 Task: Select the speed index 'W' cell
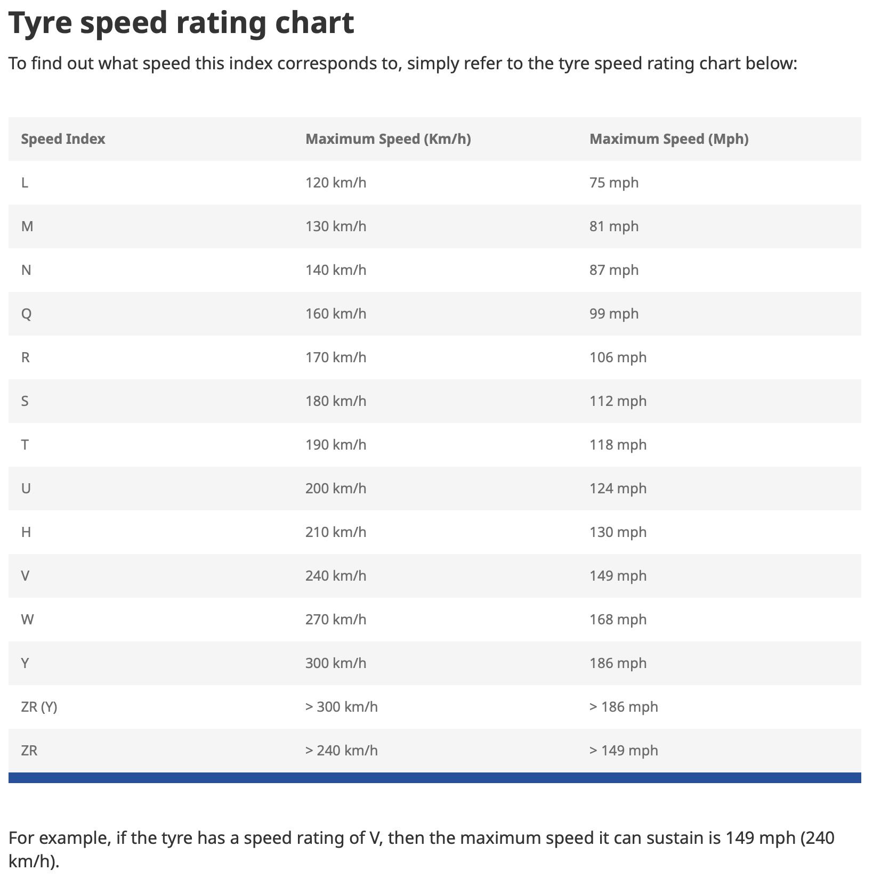point(27,620)
